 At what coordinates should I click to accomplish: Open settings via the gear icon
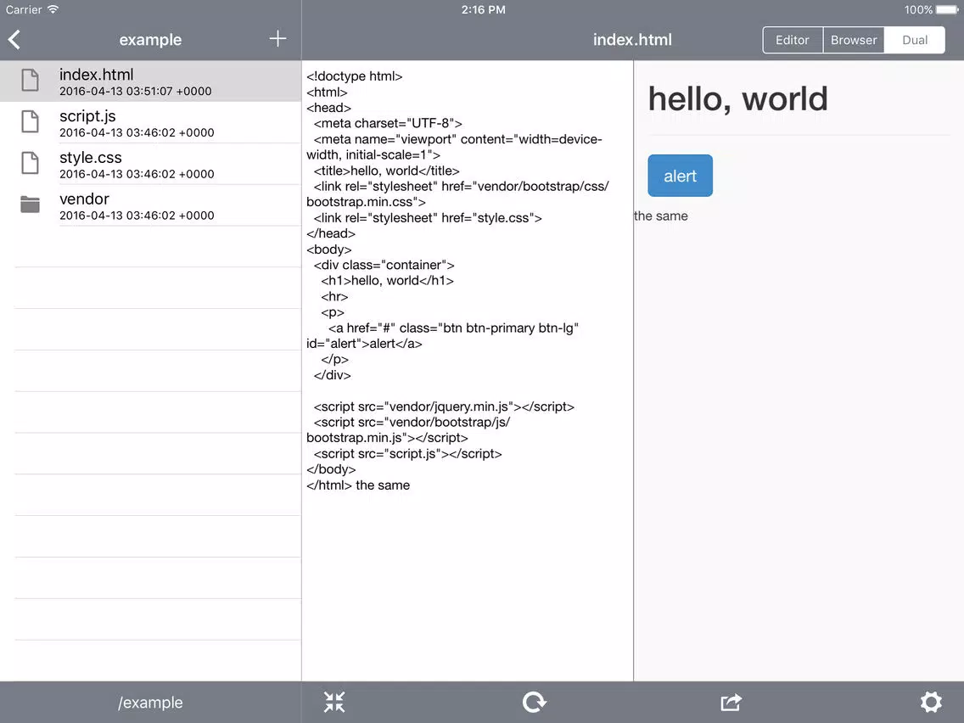tap(931, 702)
